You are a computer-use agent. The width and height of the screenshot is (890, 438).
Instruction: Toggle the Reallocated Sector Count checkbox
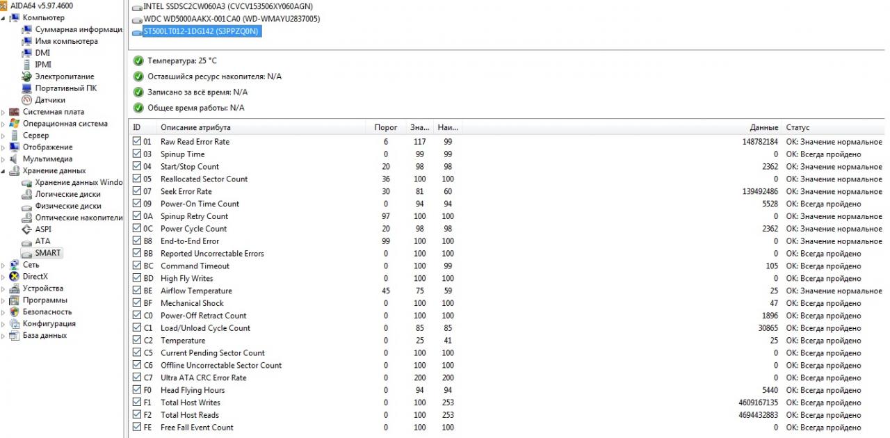tap(136, 179)
